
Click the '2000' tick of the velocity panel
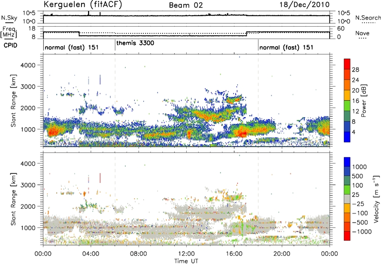[x=28, y=206]
